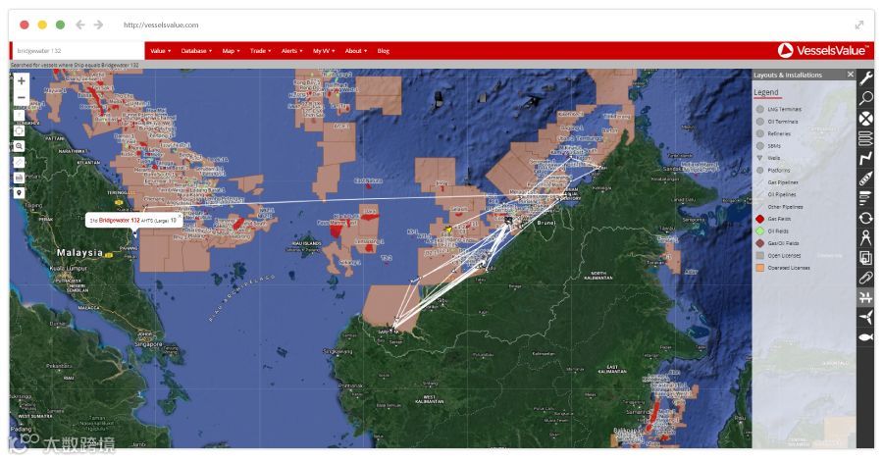
Task: Open the wrench settings tool
Action: [865, 78]
